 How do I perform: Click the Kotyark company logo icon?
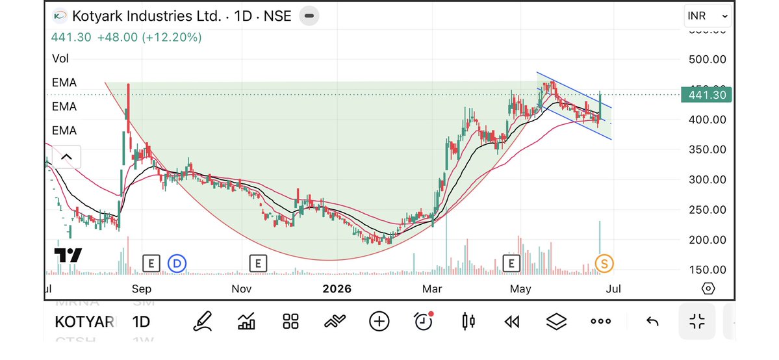(60, 16)
